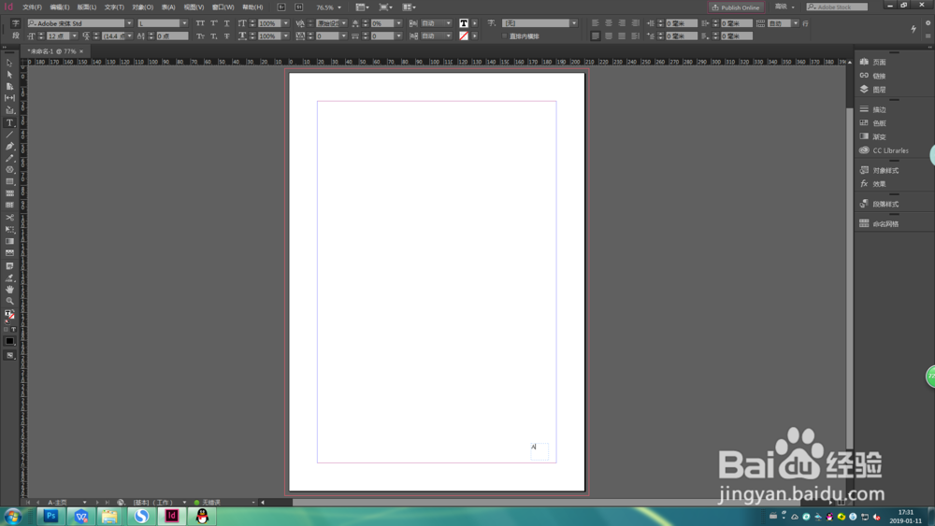Screen dimensions: 935x526
Task: Select the Ellipse Frame tool
Action: click(x=9, y=170)
